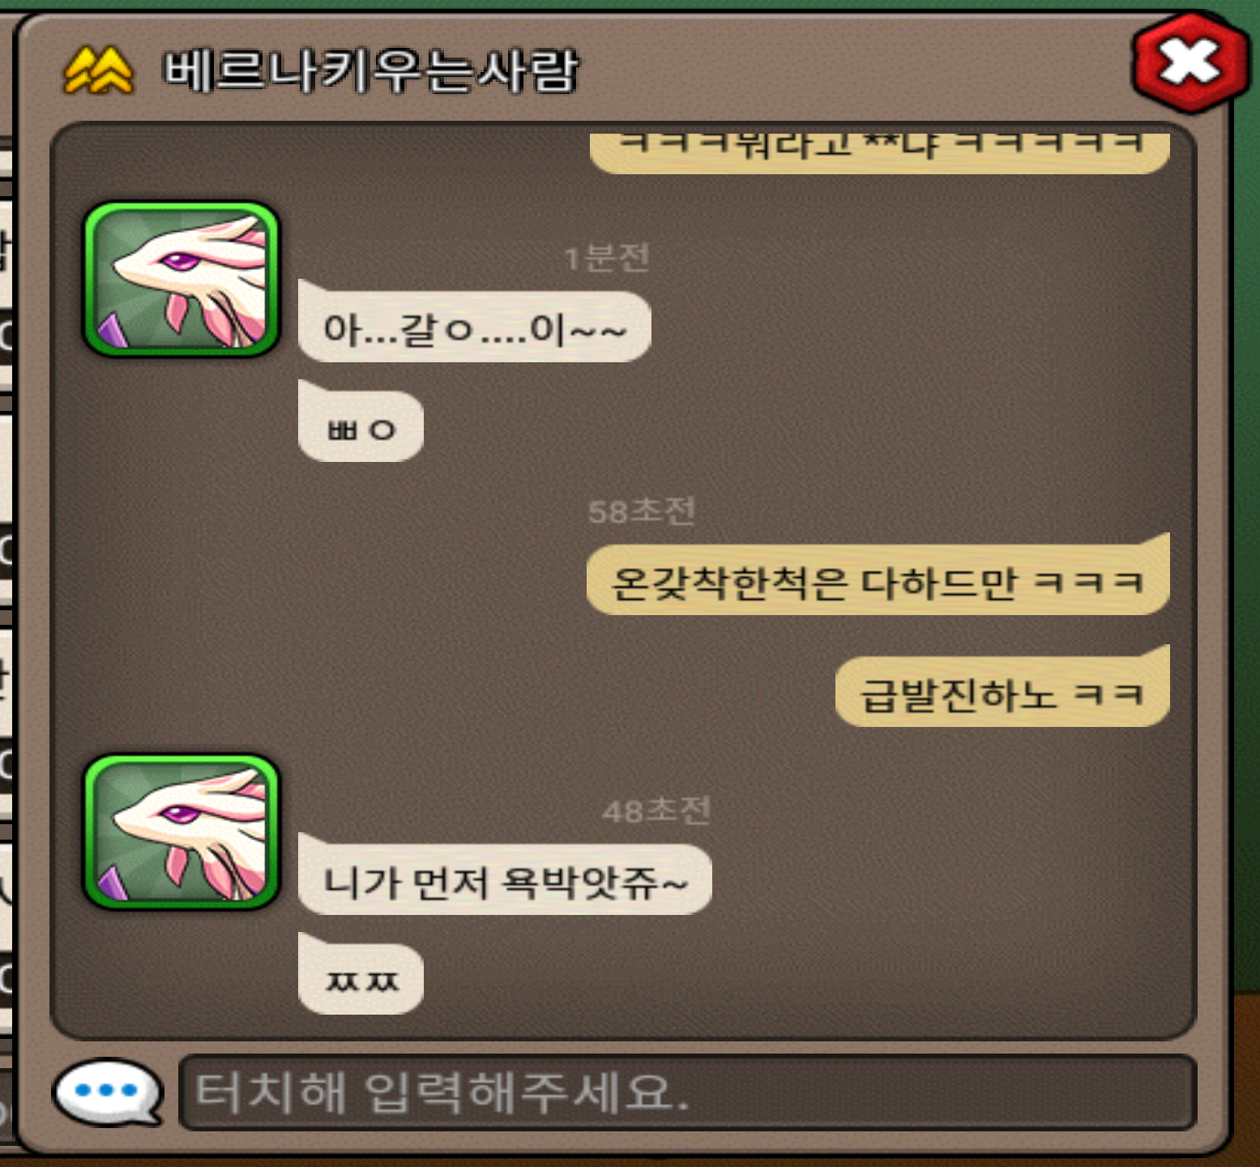
Task: Tap the username 베르나키우는사람 in header
Action: click(x=371, y=71)
